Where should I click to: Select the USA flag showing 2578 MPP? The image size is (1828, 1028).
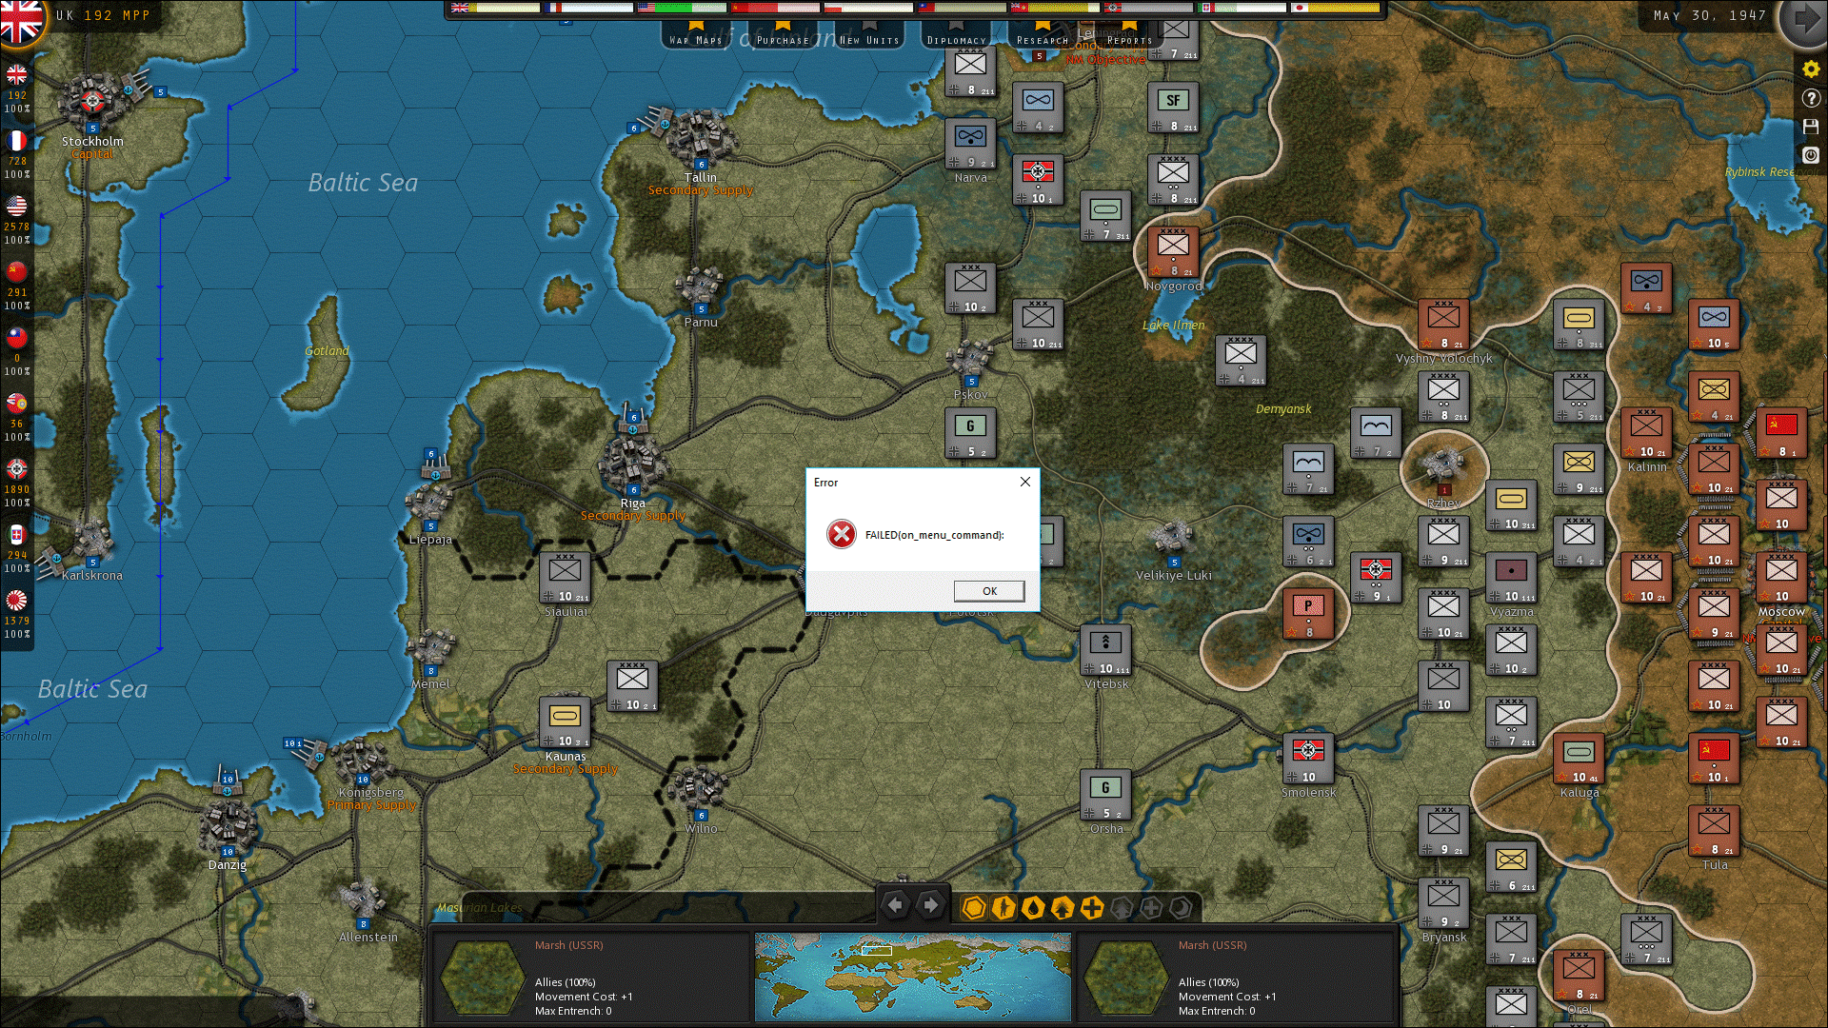click(x=17, y=207)
